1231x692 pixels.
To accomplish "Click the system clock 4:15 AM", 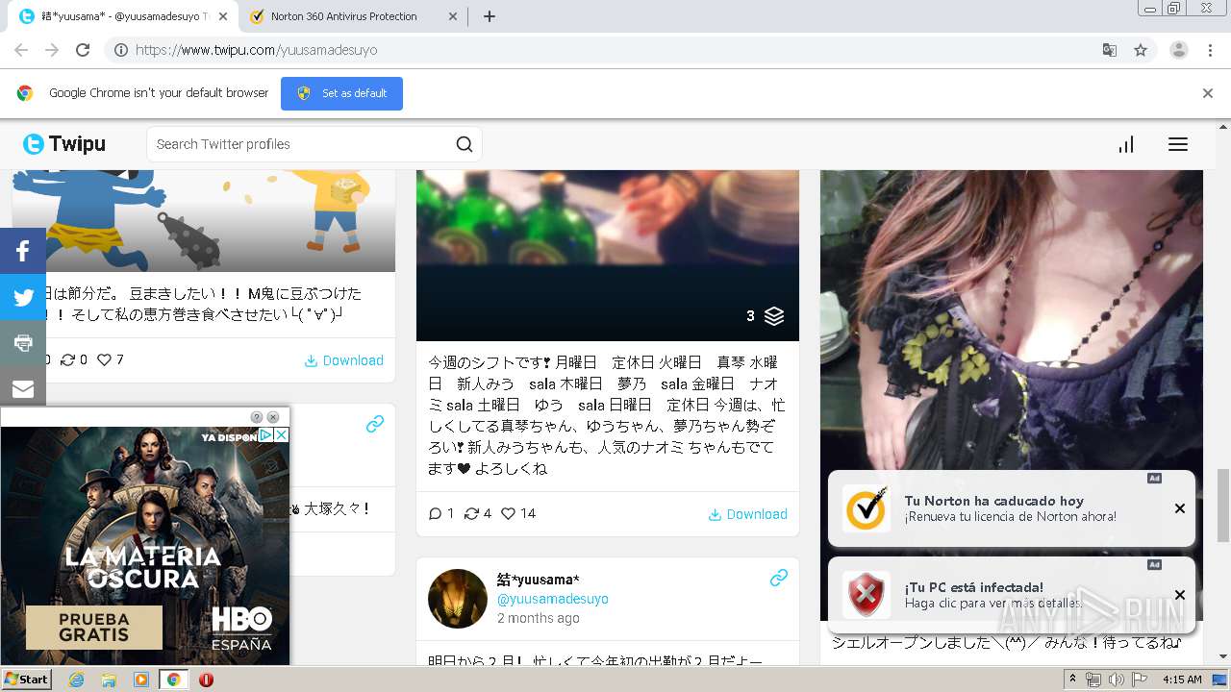I will point(1182,680).
